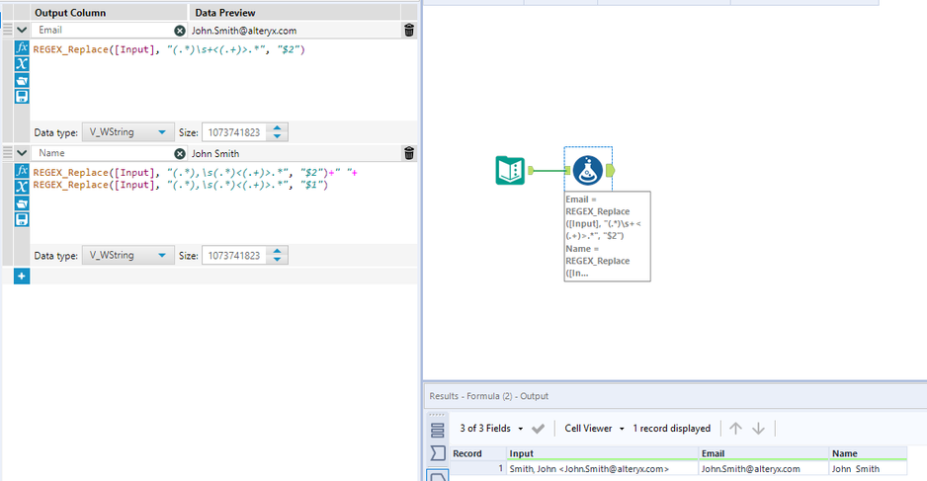Clear the Email column name
This screenshot has width=927, height=481.
click(x=180, y=31)
